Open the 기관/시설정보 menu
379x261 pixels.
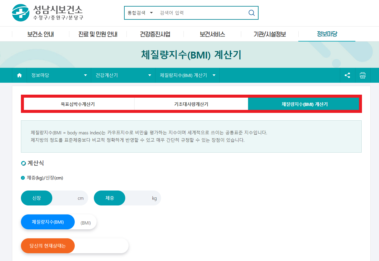269,34
